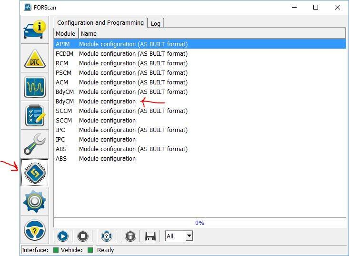The image size is (349, 256).
Task: Select APIM Module configuration (AS BUILT format)
Action: pyautogui.click(x=199, y=44)
